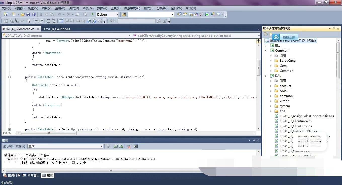Click the Undo arrow icon

point(59,15)
